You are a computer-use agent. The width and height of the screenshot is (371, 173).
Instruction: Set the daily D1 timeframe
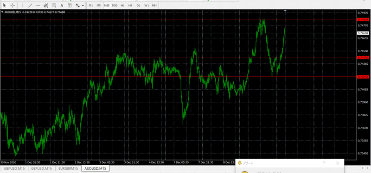(x=138, y=5)
